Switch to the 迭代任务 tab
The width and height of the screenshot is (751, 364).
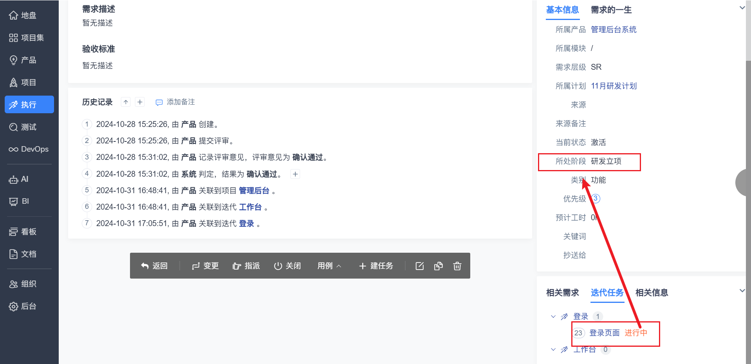pos(607,293)
